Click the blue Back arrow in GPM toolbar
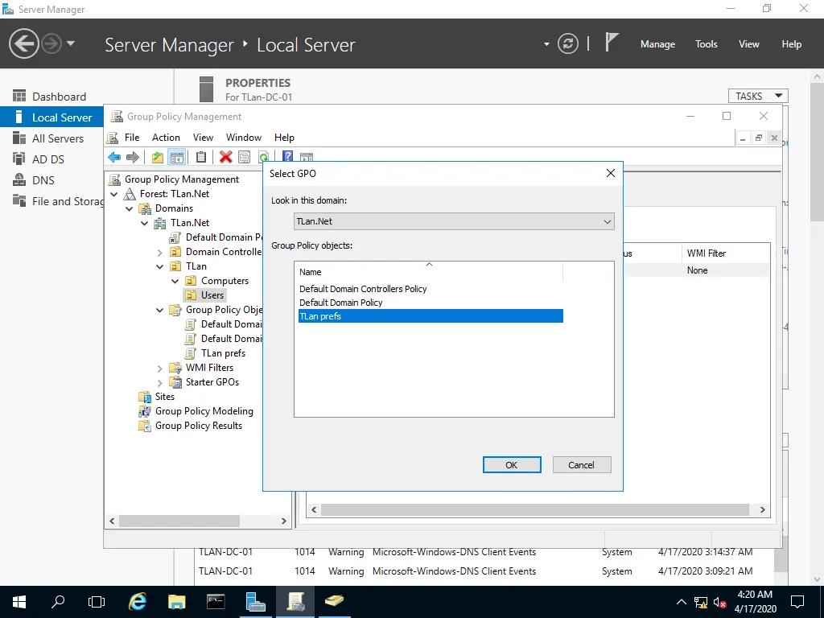The width and height of the screenshot is (824, 618). pyautogui.click(x=114, y=157)
